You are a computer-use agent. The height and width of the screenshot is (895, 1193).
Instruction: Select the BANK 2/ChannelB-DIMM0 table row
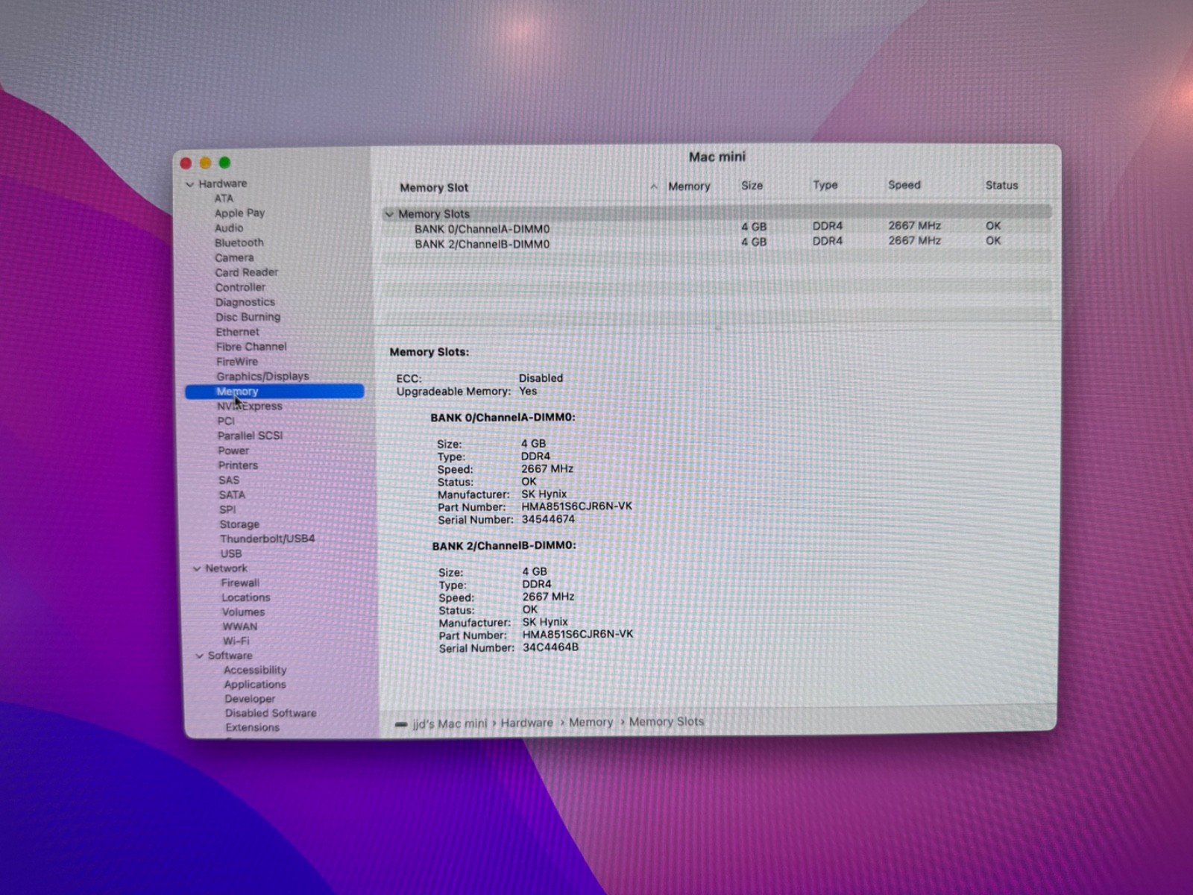point(717,242)
